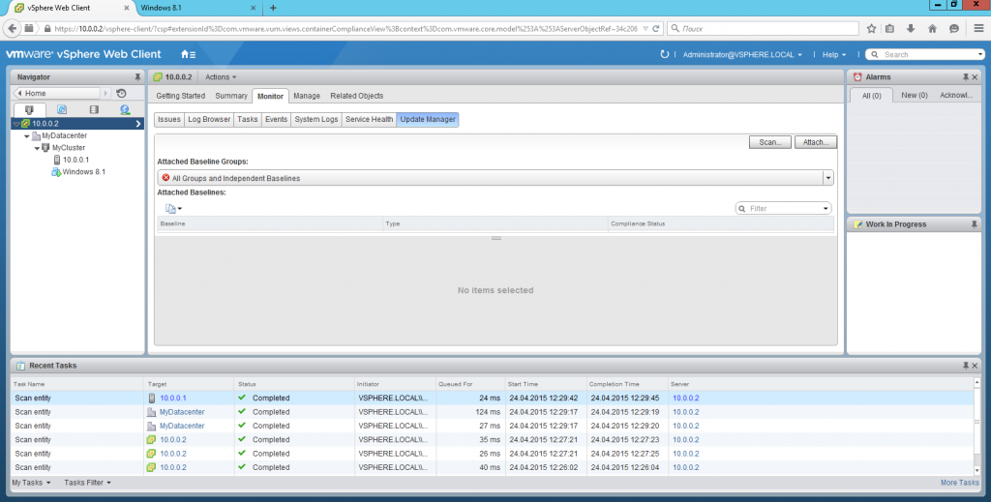Open the Filter box dropdown arrow
The image size is (991, 502).
pyautogui.click(x=826, y=208)
